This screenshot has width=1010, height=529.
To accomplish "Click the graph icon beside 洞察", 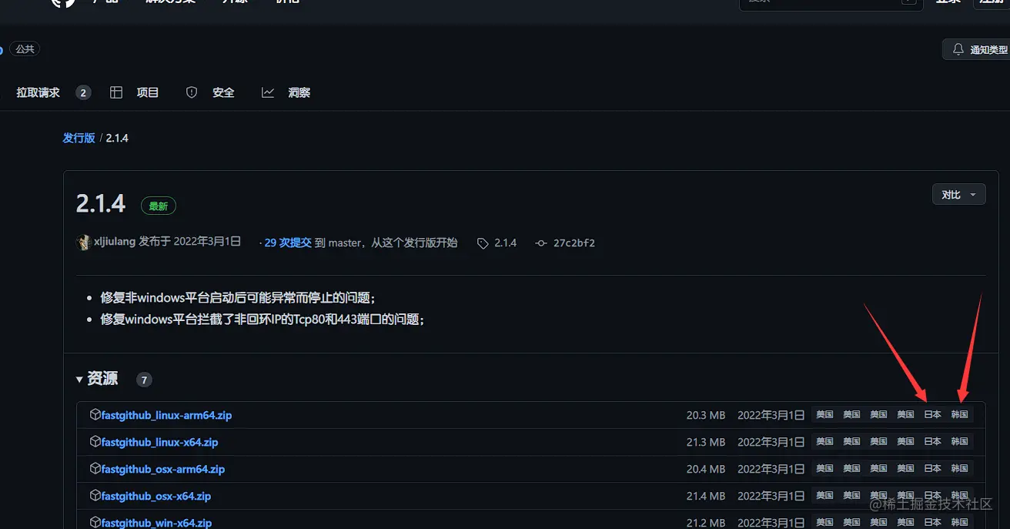I will [x=267, y=92].
